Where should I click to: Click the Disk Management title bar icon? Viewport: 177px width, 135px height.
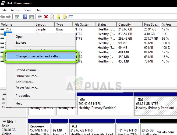coord(3,3)
